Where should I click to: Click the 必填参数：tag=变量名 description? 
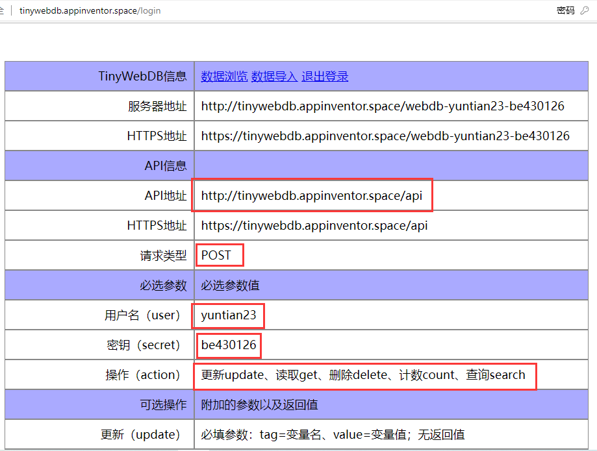[333, 435]
